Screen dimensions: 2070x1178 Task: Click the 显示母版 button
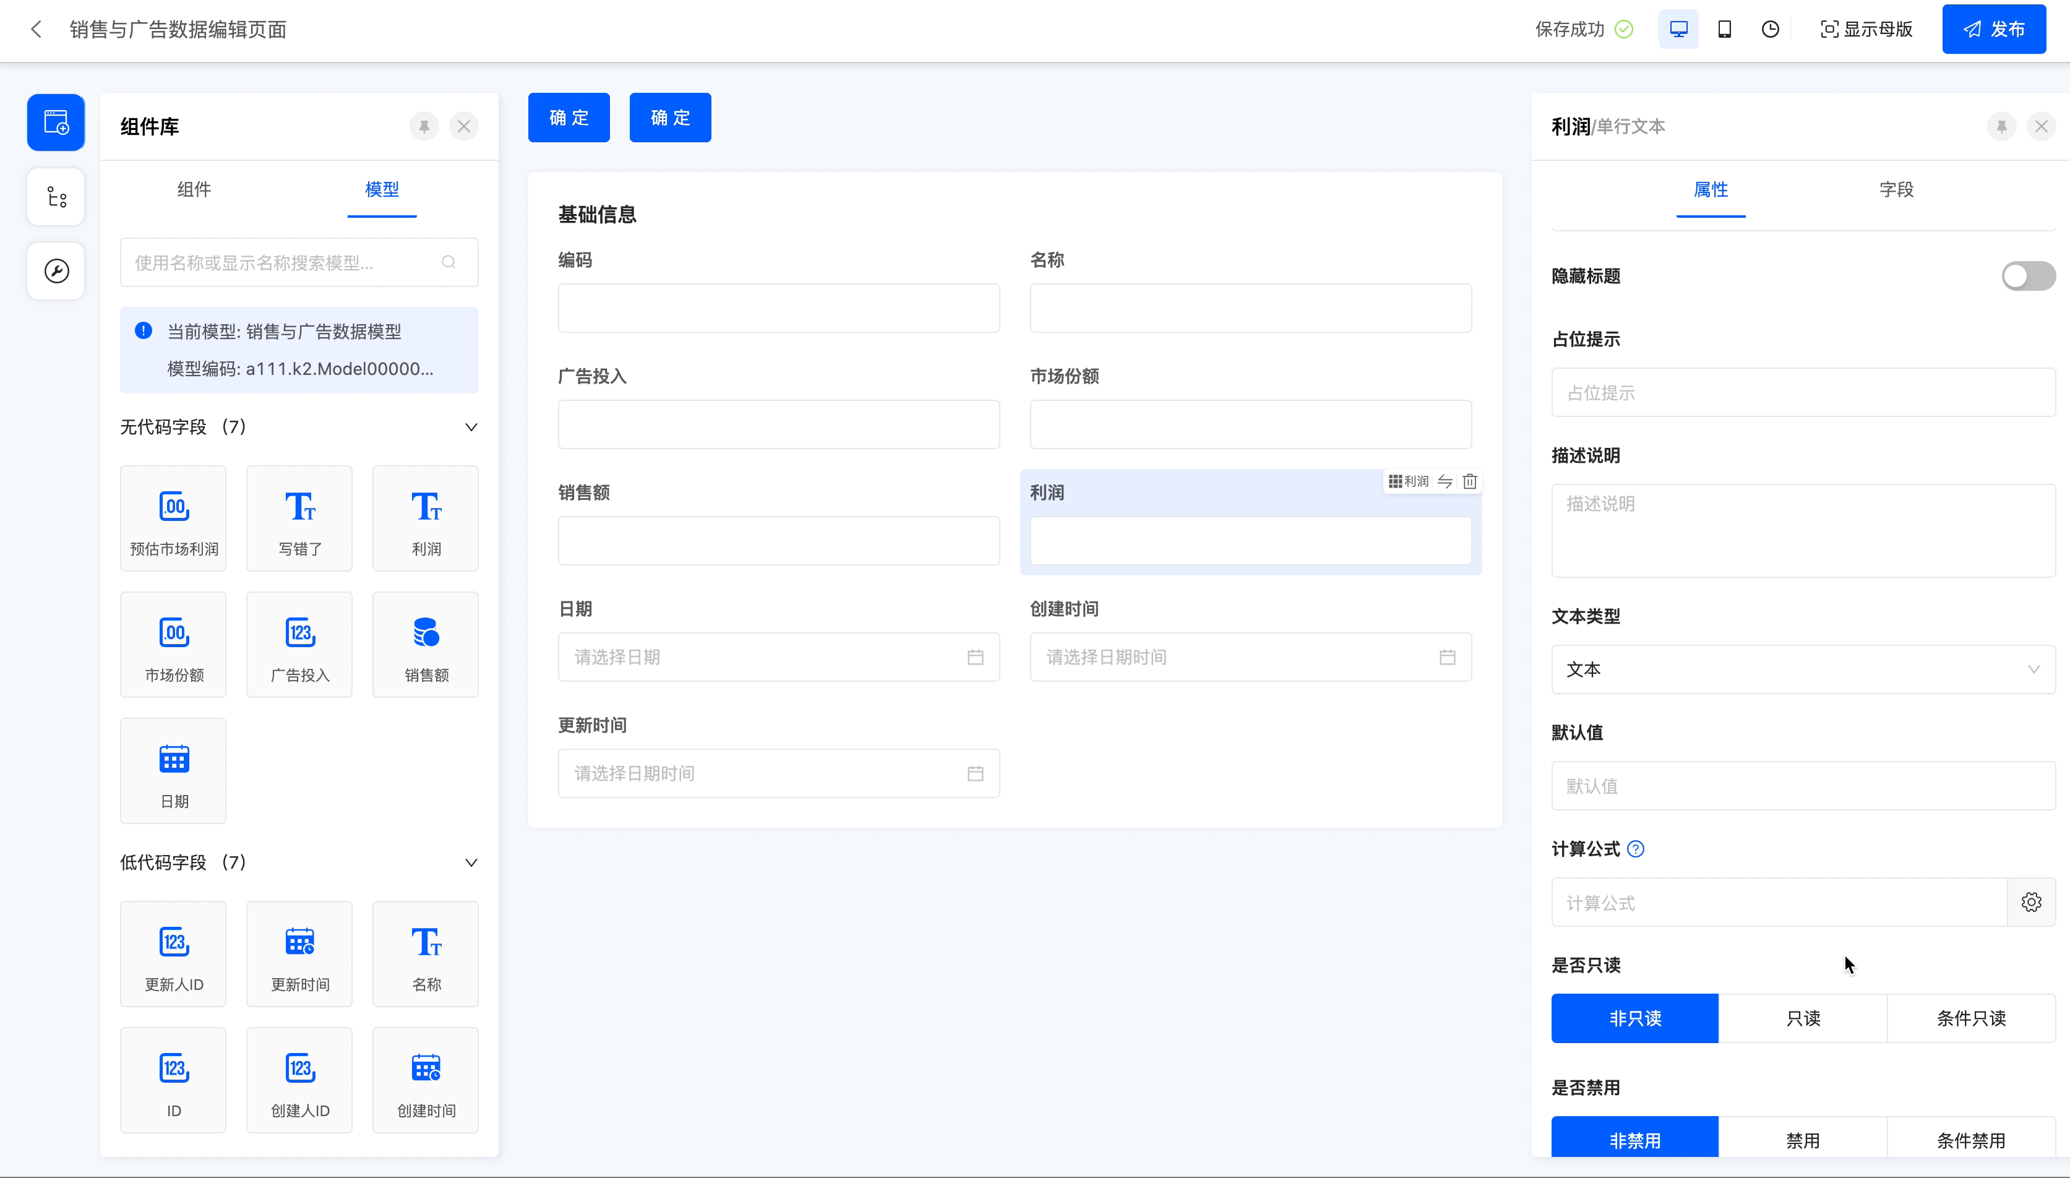[x=1865, y=29]
